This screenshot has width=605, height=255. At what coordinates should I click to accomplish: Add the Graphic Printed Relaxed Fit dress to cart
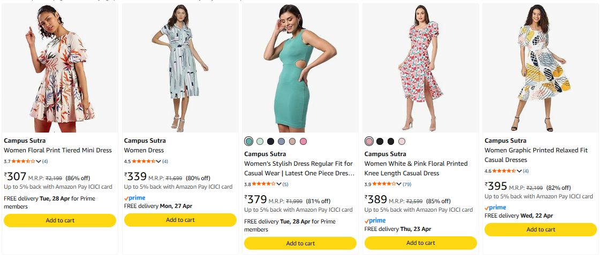[541, 229]
